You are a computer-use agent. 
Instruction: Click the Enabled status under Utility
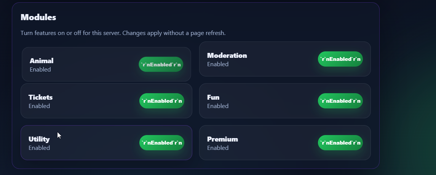coord(39,148)
